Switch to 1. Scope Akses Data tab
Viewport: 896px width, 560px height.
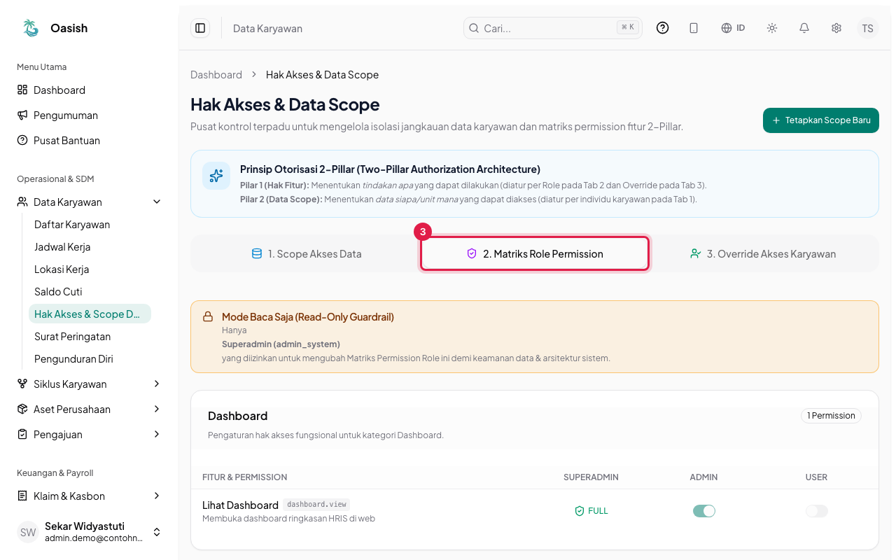[x=306, y=253]
